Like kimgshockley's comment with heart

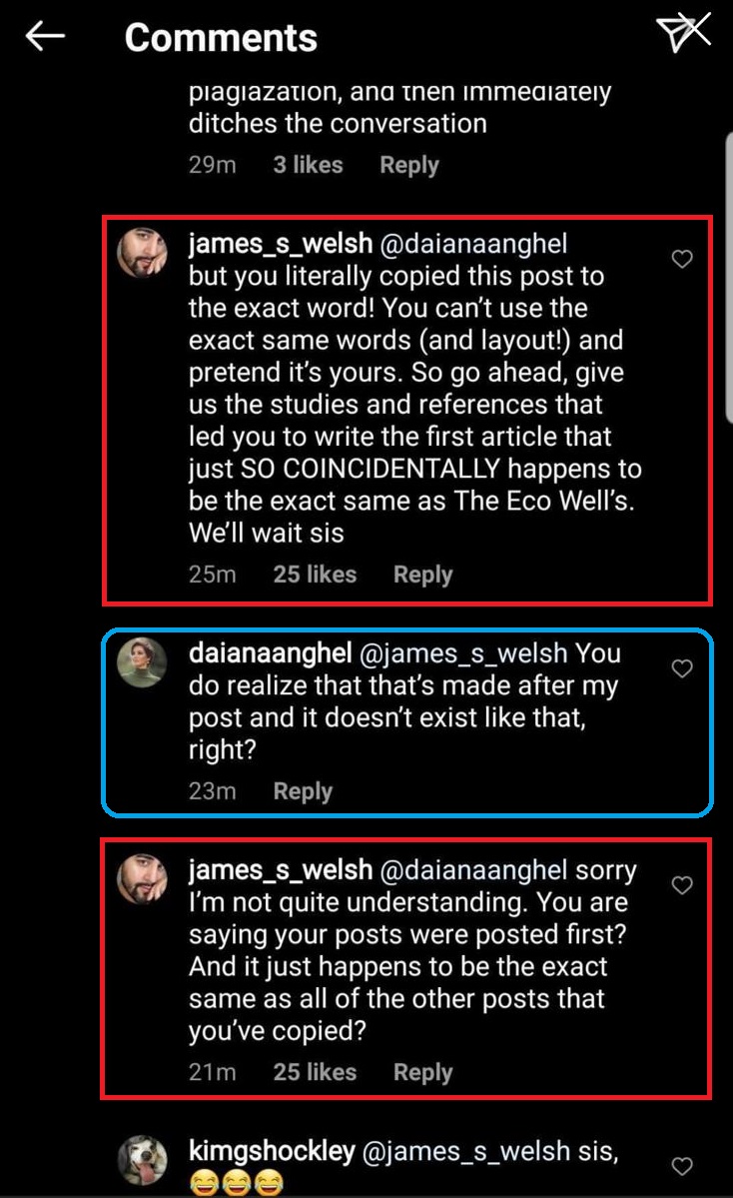click(x=682, y=1166)
